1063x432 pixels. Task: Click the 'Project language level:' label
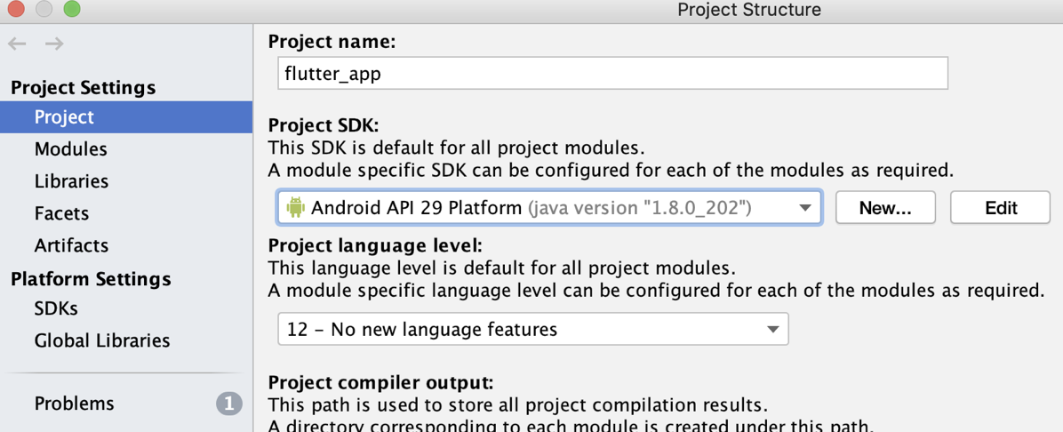click(376, 245)
